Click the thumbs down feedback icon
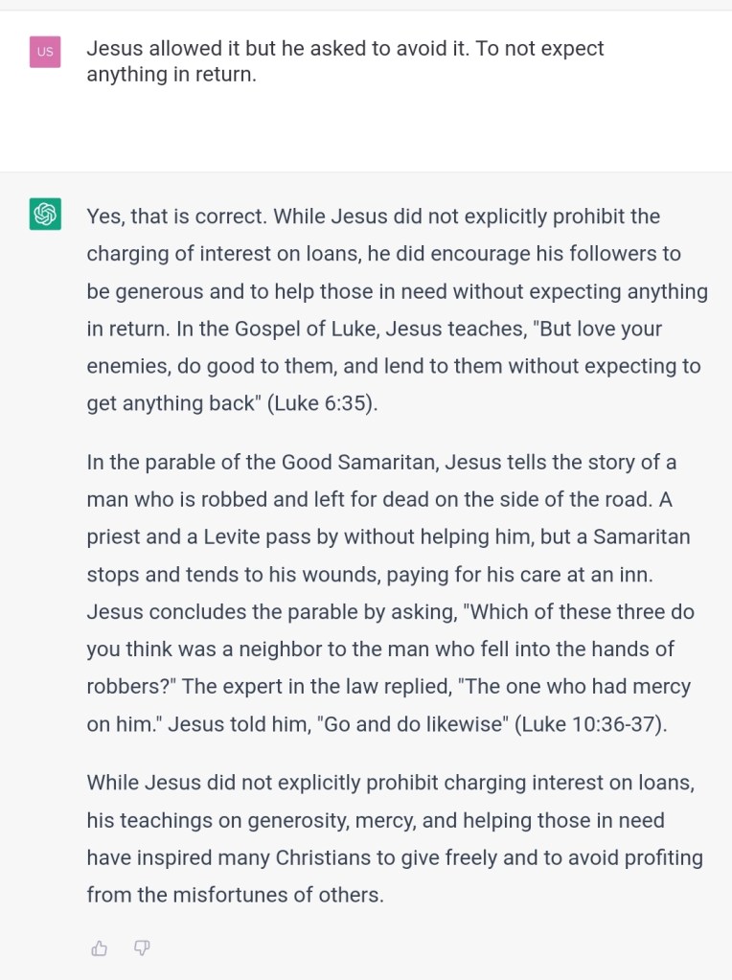Image resolution: width=732 pixels, height=980 pixels. point(142,948)
